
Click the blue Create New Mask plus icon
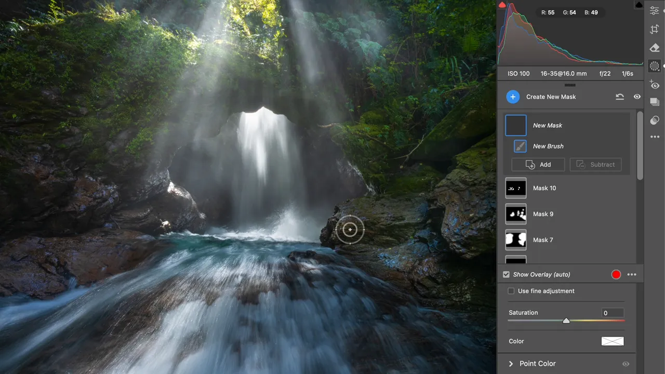(513, 97)
